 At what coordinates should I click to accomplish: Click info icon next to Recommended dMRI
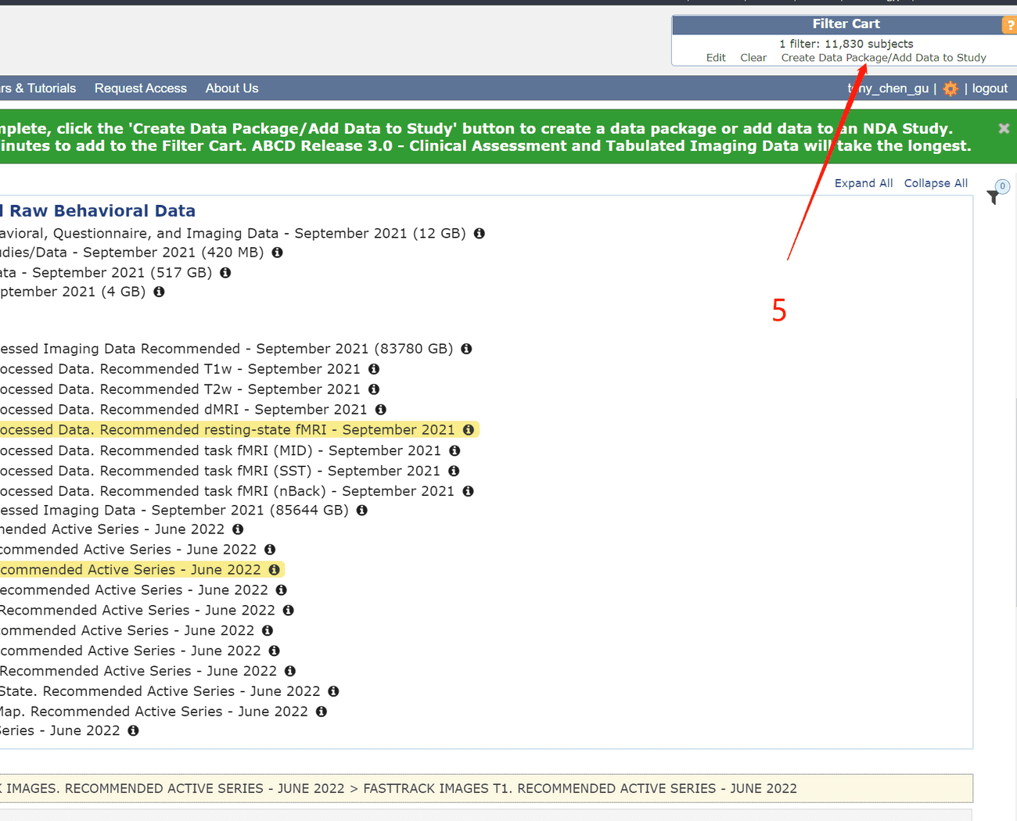pyautogui.click(x=380, y=410)
